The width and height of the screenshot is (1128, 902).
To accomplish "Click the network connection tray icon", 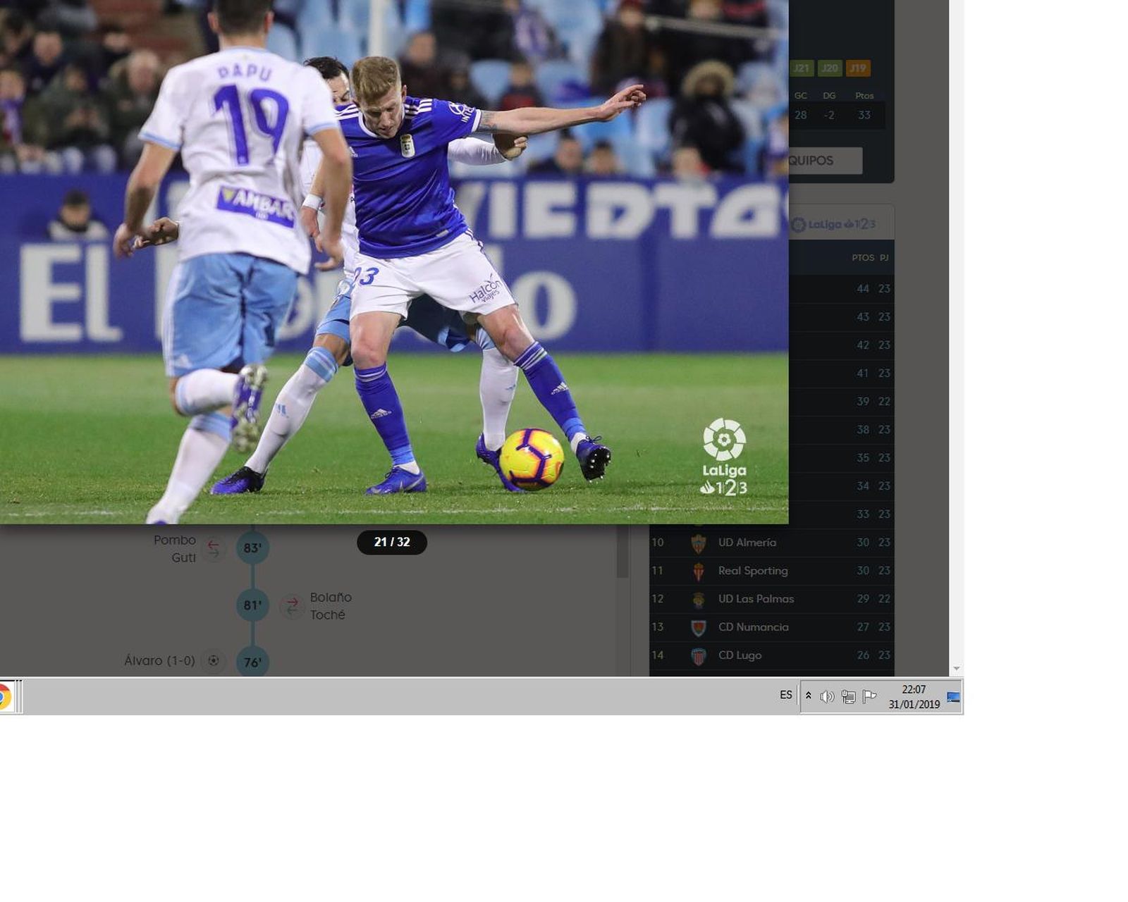I will (849, 697).
